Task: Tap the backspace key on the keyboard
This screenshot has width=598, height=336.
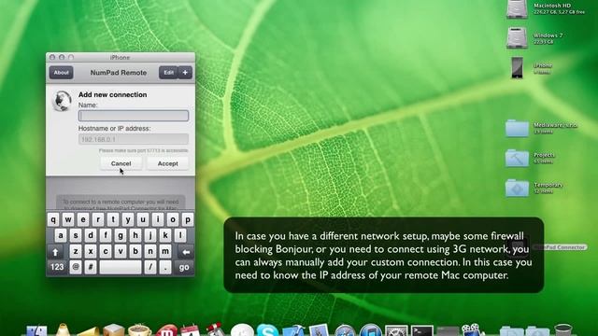Action: [186, 252]
